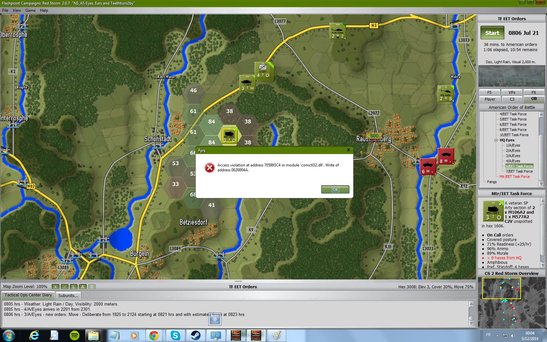Select the HQ Eyes unit counter
This screenshot has height=342, width=547.
point(446,94)
